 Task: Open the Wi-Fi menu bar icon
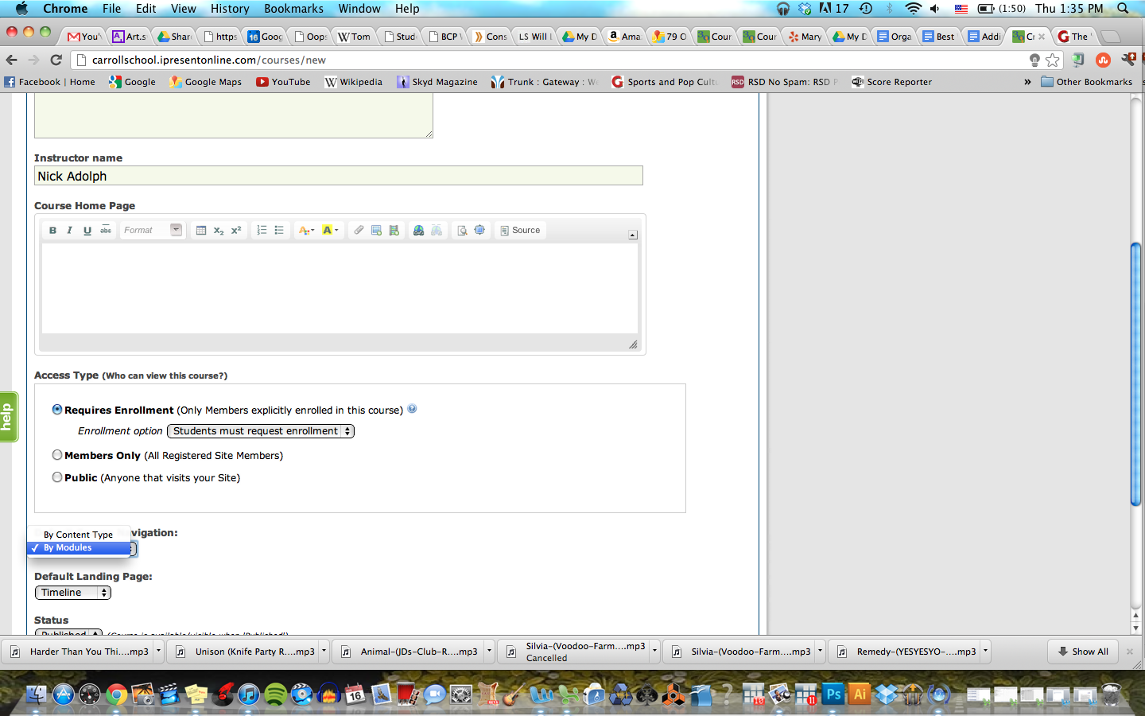click(x=913, y=8)
